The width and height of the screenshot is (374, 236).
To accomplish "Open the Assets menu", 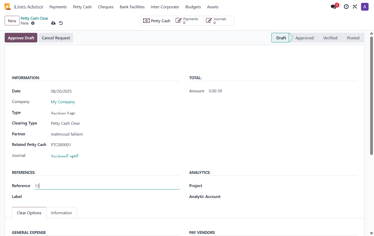I will tap(213, 7).
